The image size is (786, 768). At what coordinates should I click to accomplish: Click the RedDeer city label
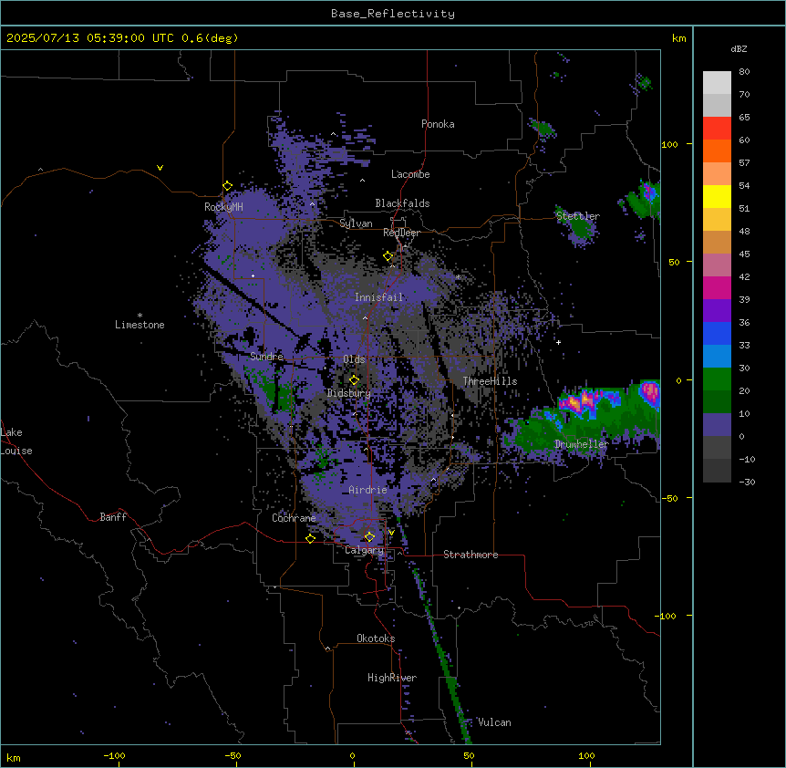click(x=401, y=233)
